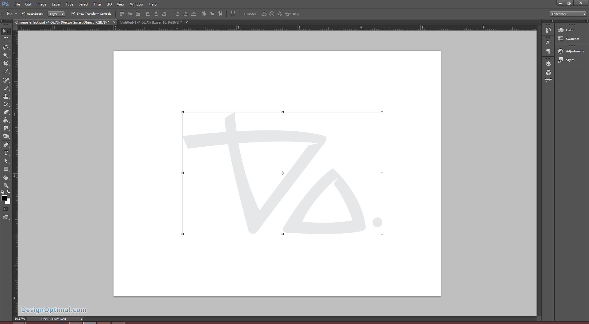Select the Hand tool
Screen dimensions: 589x324
pyautogui.click(x=6, y=178)
